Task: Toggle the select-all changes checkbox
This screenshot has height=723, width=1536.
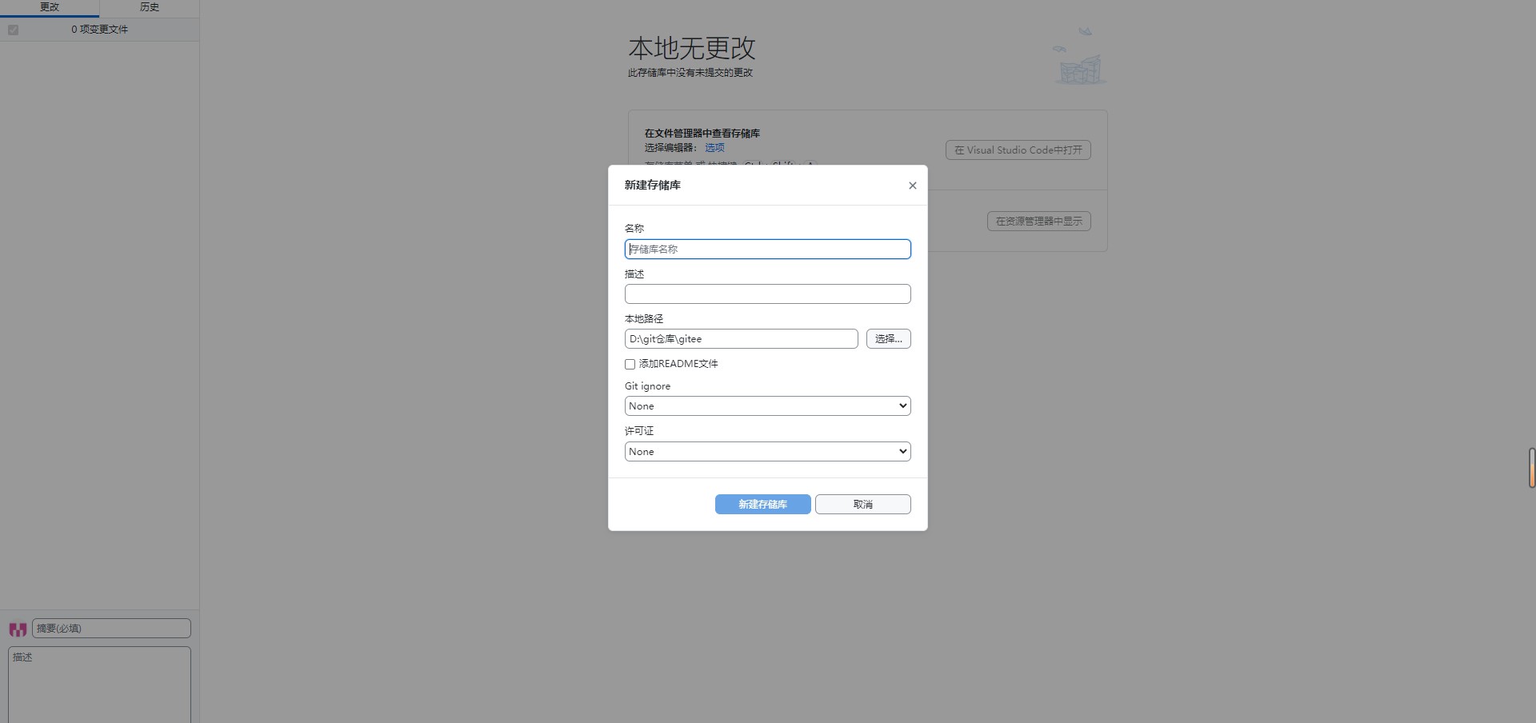Action: click(13, 30)
